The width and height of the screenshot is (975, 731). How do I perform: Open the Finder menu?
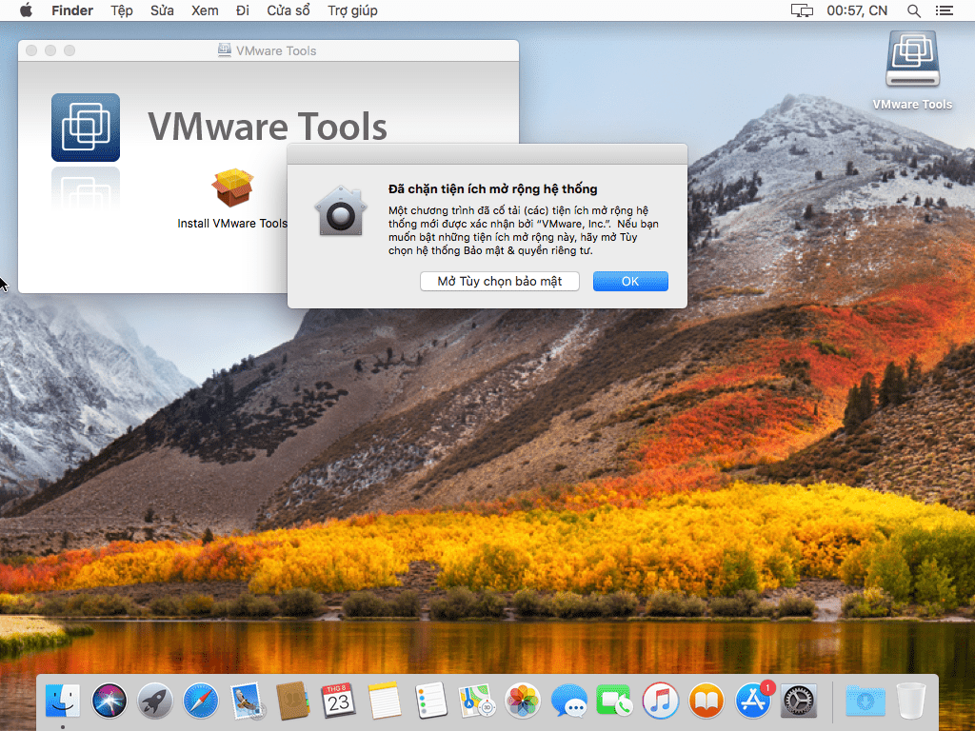pyautogui.click(x=72, y=10)
